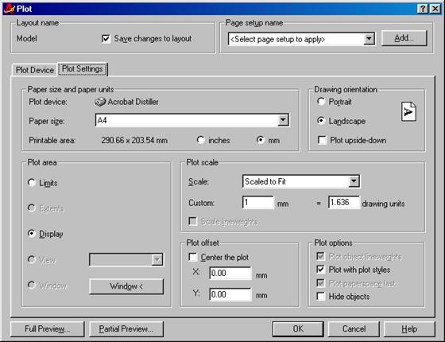
Task: Select Portrait orientation radio button
Action: (321, 102)
